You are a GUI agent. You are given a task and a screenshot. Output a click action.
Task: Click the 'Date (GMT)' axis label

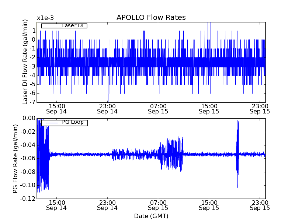[151, 216]
